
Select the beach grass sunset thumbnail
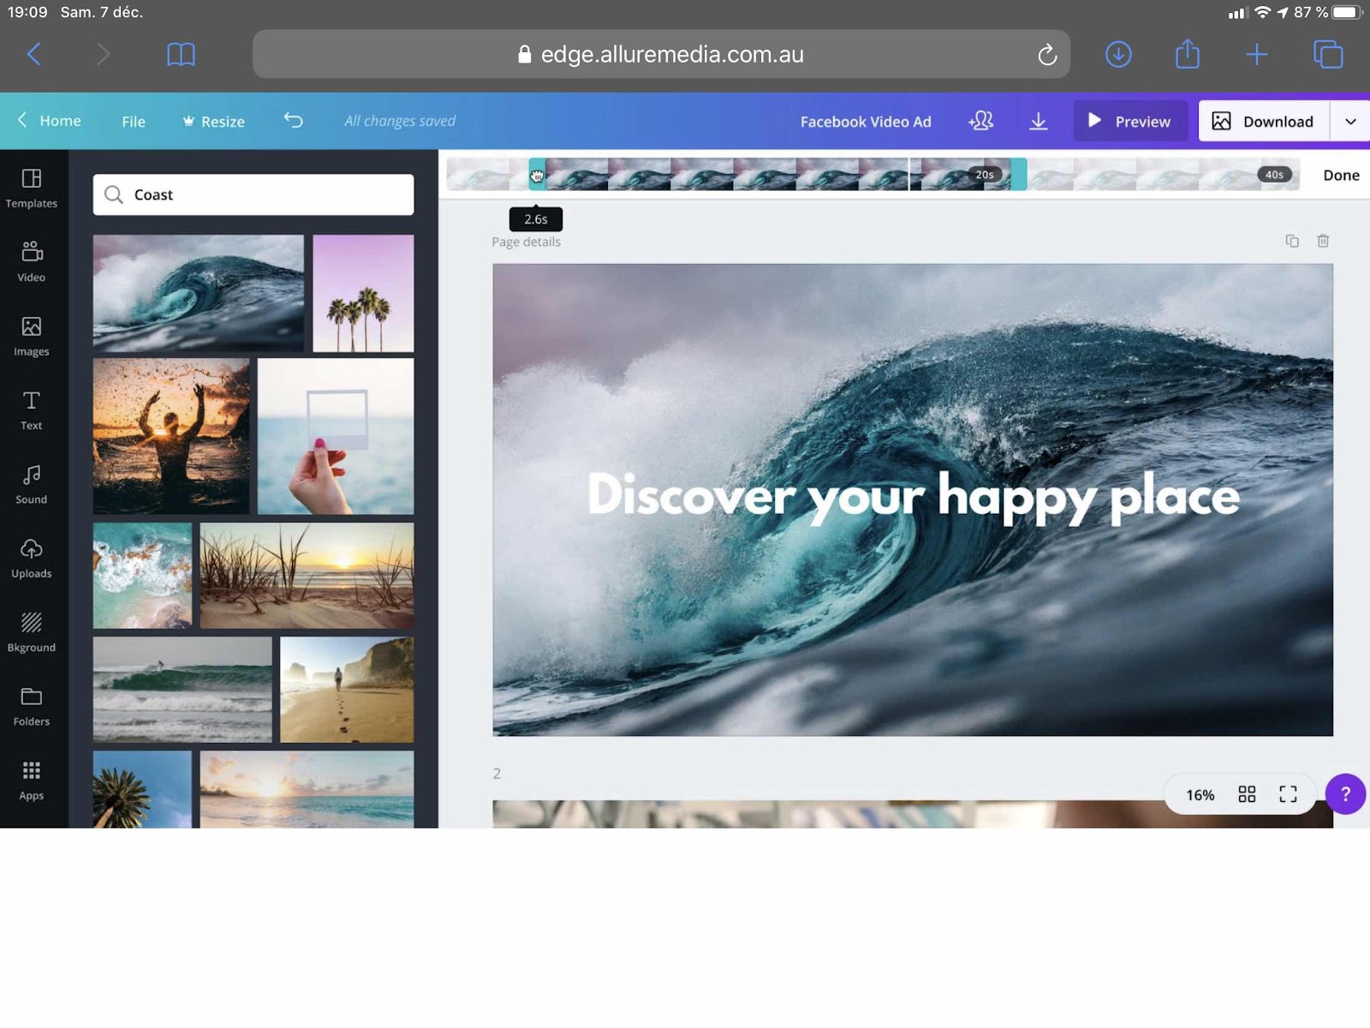click(307, 576)
